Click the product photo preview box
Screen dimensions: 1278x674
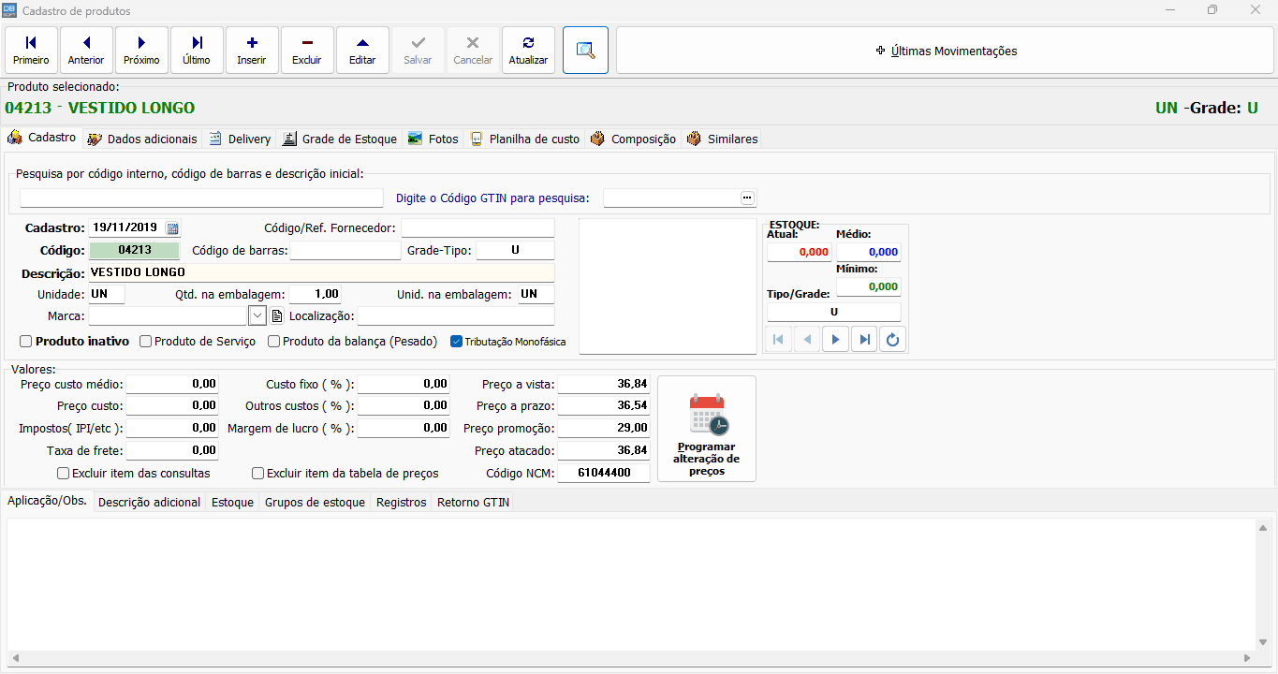[x=668, y=286]
